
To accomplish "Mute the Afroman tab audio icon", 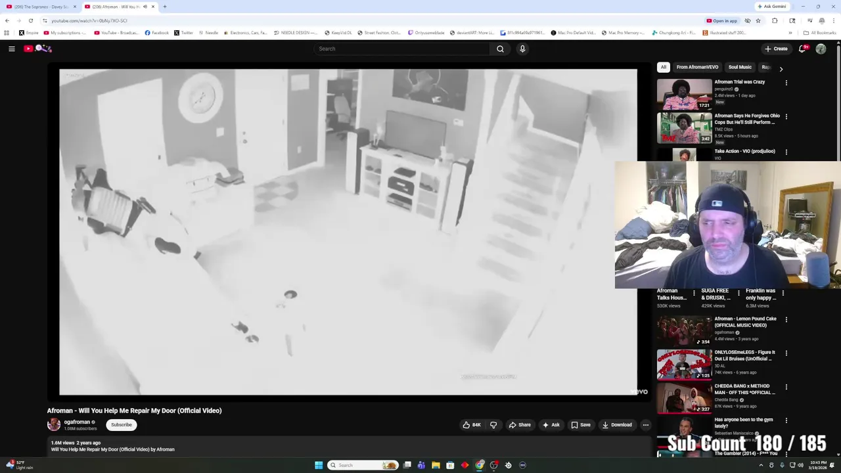I will tap(145, 7).
